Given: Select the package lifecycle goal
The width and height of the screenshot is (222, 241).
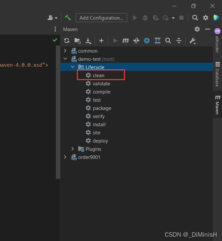Looking at the screenshot, I should (x=98, y=108).
